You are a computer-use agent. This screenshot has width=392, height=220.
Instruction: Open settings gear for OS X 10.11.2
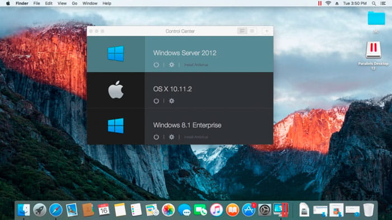point(171,101)
